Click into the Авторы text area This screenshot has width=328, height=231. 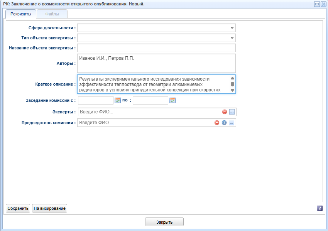(x=156, y=63)
